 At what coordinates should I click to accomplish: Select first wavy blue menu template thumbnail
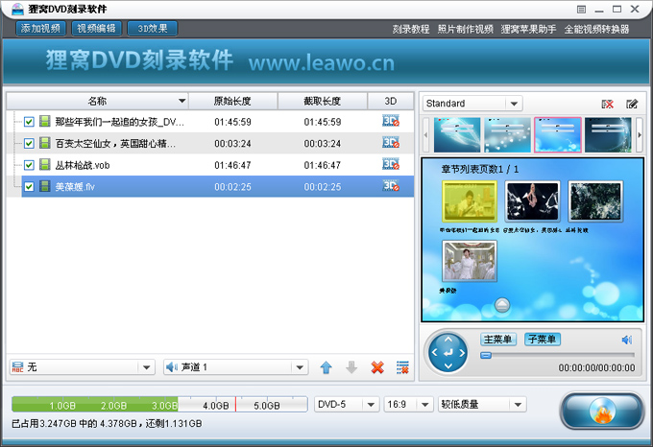coord(457,134)
